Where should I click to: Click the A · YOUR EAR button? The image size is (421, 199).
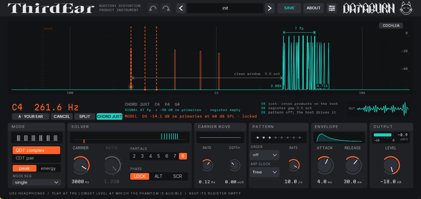click(31, 117)
